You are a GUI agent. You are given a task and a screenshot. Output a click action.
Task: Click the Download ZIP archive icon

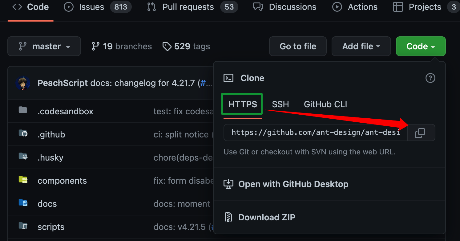[228, 217]
